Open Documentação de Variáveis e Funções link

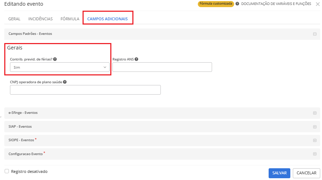click(276, 4)
